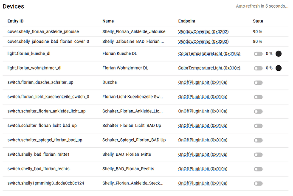Toggle the Florian Wohnzimmer DL light switch
The width and height of the screenshot is (293, 196).
[x=258, y=68]
